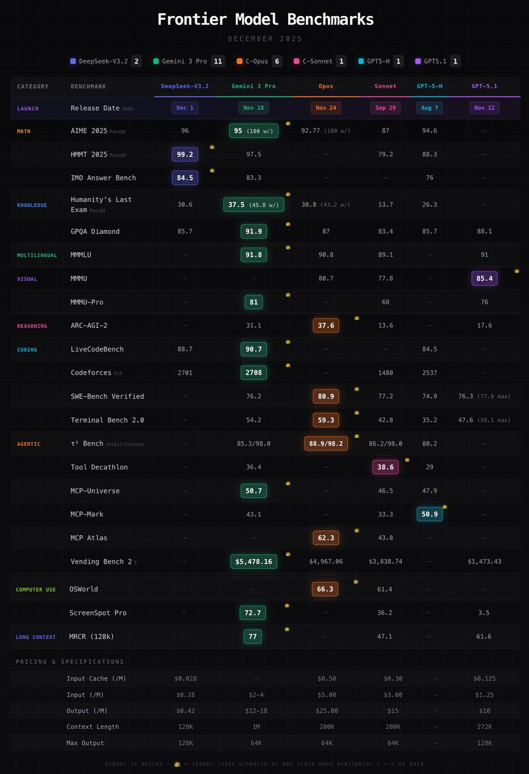Image resolution: width=529 pixels, height=774 pixels.
Task: Click the CATEGORY column header
Action: pyautogui.click(x=33, y=86)
